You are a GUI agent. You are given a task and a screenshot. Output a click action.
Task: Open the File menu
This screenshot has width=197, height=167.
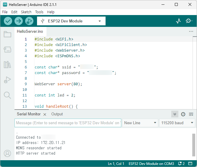pyautogui.click(x=5, y=12)
